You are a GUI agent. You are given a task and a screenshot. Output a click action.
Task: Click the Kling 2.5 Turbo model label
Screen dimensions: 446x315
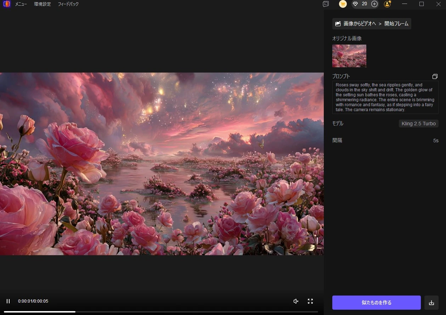pos(418,124)
